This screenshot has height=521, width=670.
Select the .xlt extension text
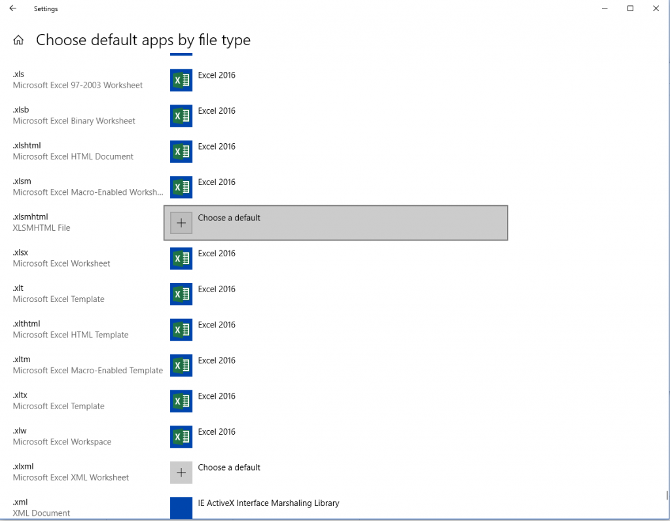pos(18,288)
